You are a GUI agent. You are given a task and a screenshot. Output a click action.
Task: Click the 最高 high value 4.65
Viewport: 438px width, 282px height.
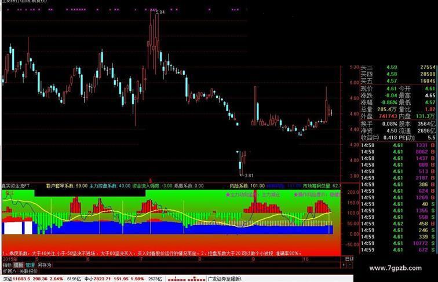point(430,96)
